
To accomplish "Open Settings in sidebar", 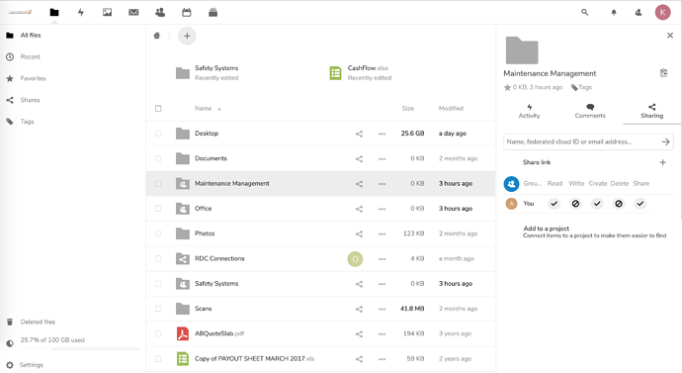I will coord(32,365).
